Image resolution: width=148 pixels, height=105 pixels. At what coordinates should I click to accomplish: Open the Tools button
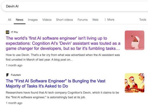tap(143, 19)
